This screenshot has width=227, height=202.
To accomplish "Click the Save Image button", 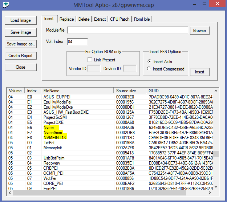I will pyautogui.click(x=21, y=32).
